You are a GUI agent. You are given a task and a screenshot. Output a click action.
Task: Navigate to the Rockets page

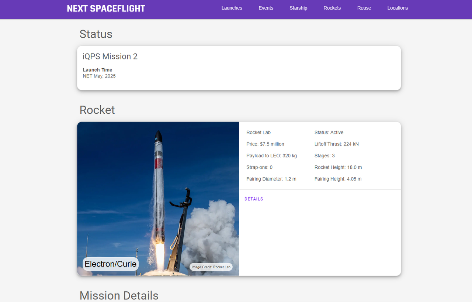pyautogui.click(x=332, y=8)
